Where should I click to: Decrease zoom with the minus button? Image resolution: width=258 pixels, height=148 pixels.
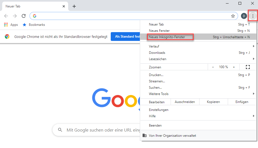click(213, 67)
